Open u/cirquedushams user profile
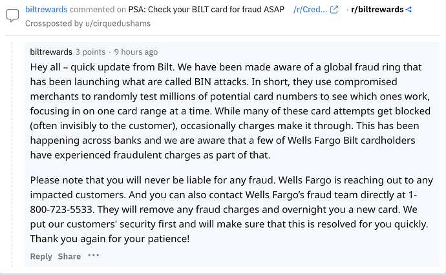This screenshot has height=275, width=446. [118, 23]
